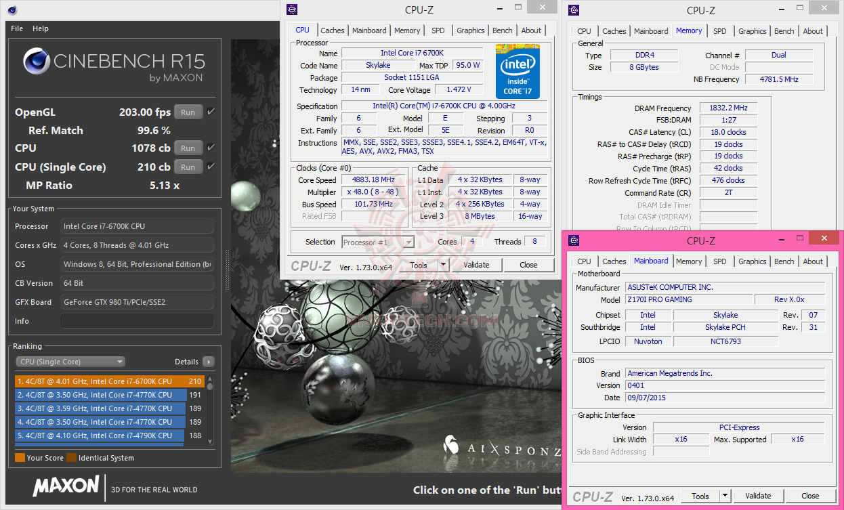Expand the Tools dropdown in the pink CPU-Z window
Viewport: 844px width, 510px height.
coord(724,495)
